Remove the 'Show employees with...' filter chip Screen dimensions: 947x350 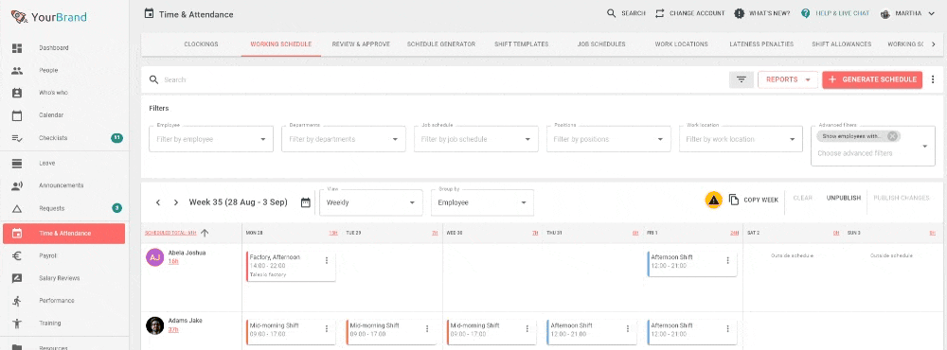(893, 136)
